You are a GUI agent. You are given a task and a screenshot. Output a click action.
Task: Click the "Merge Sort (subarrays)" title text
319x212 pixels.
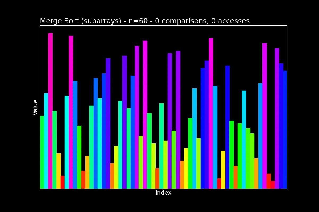point(81,21)
